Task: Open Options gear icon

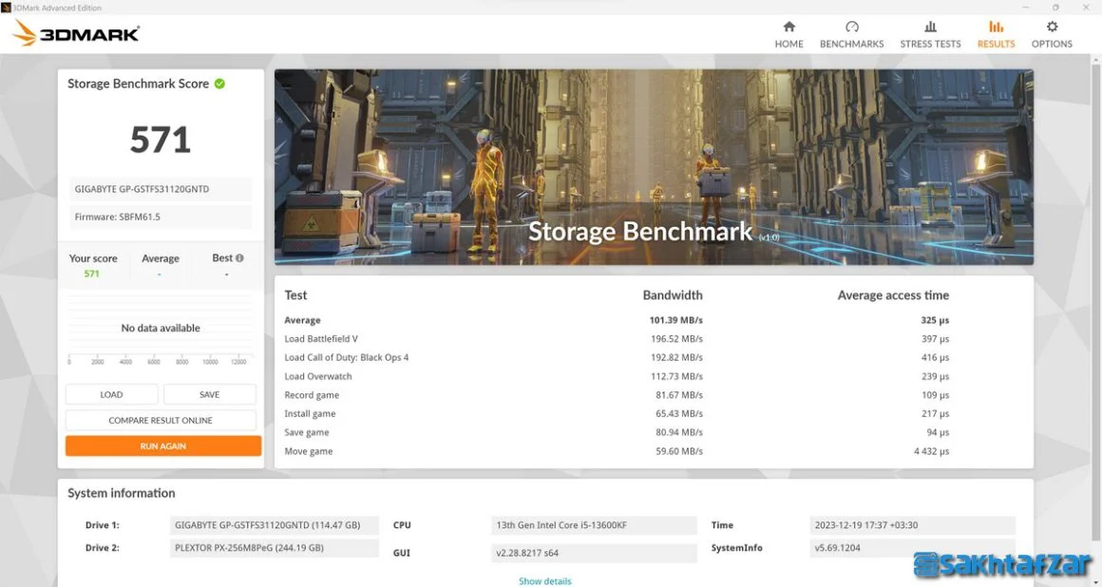Action: tap(1052, 27)
